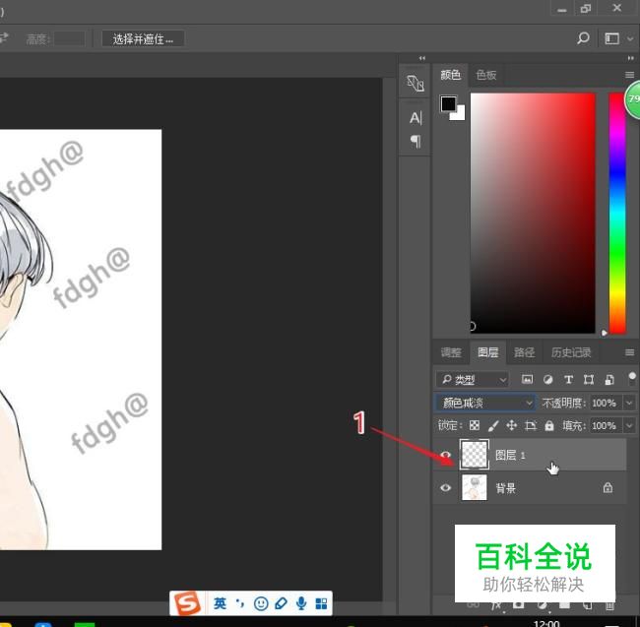Switch to the 色板 tab
This screenshot has height=627, width=640.
click(x=485, y=75)
